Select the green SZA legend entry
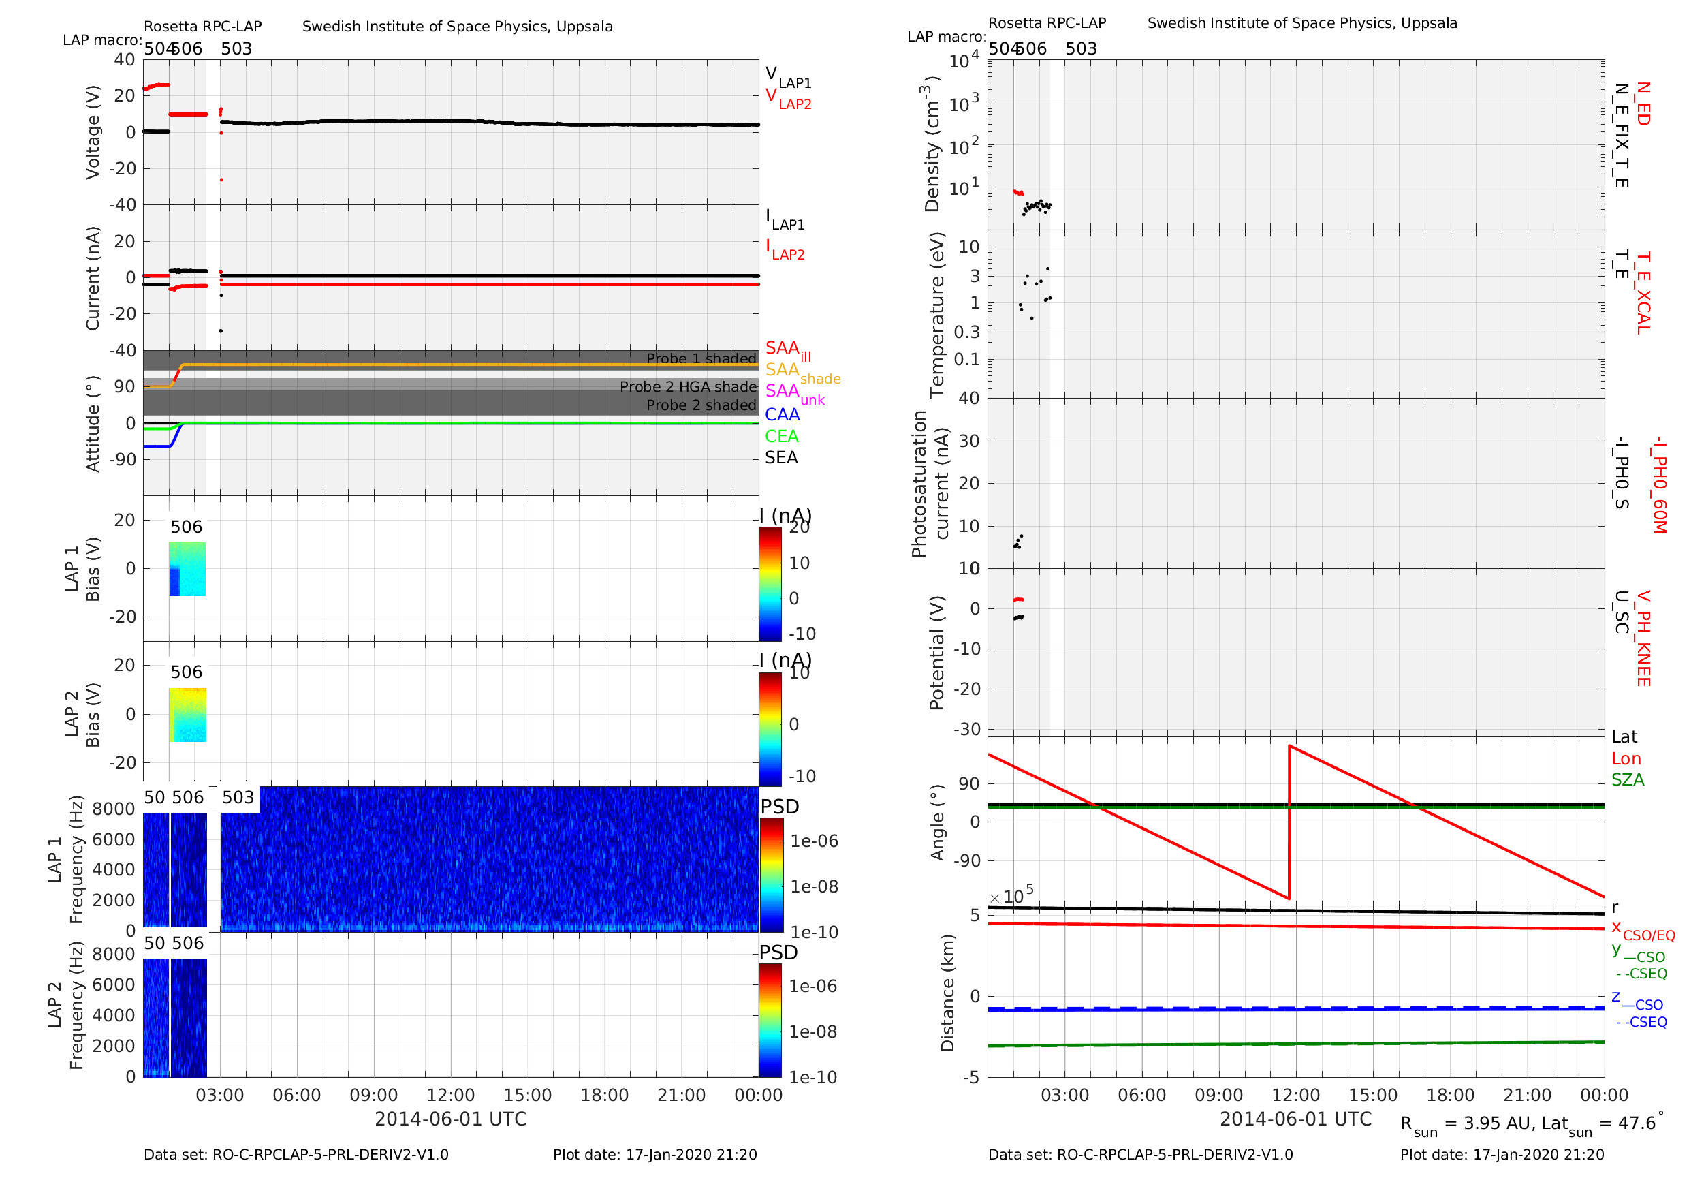Image resolution: width=1689 pixels, height=1195 pixels. (1627, 779)
